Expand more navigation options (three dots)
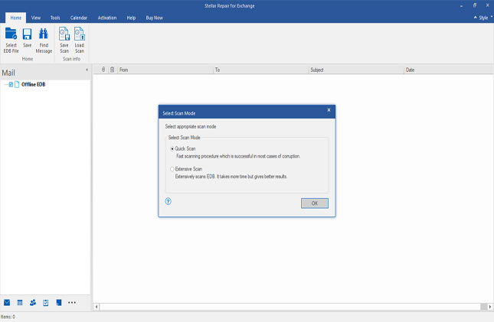The image size is (494, 322). click(x=72, y=302)
